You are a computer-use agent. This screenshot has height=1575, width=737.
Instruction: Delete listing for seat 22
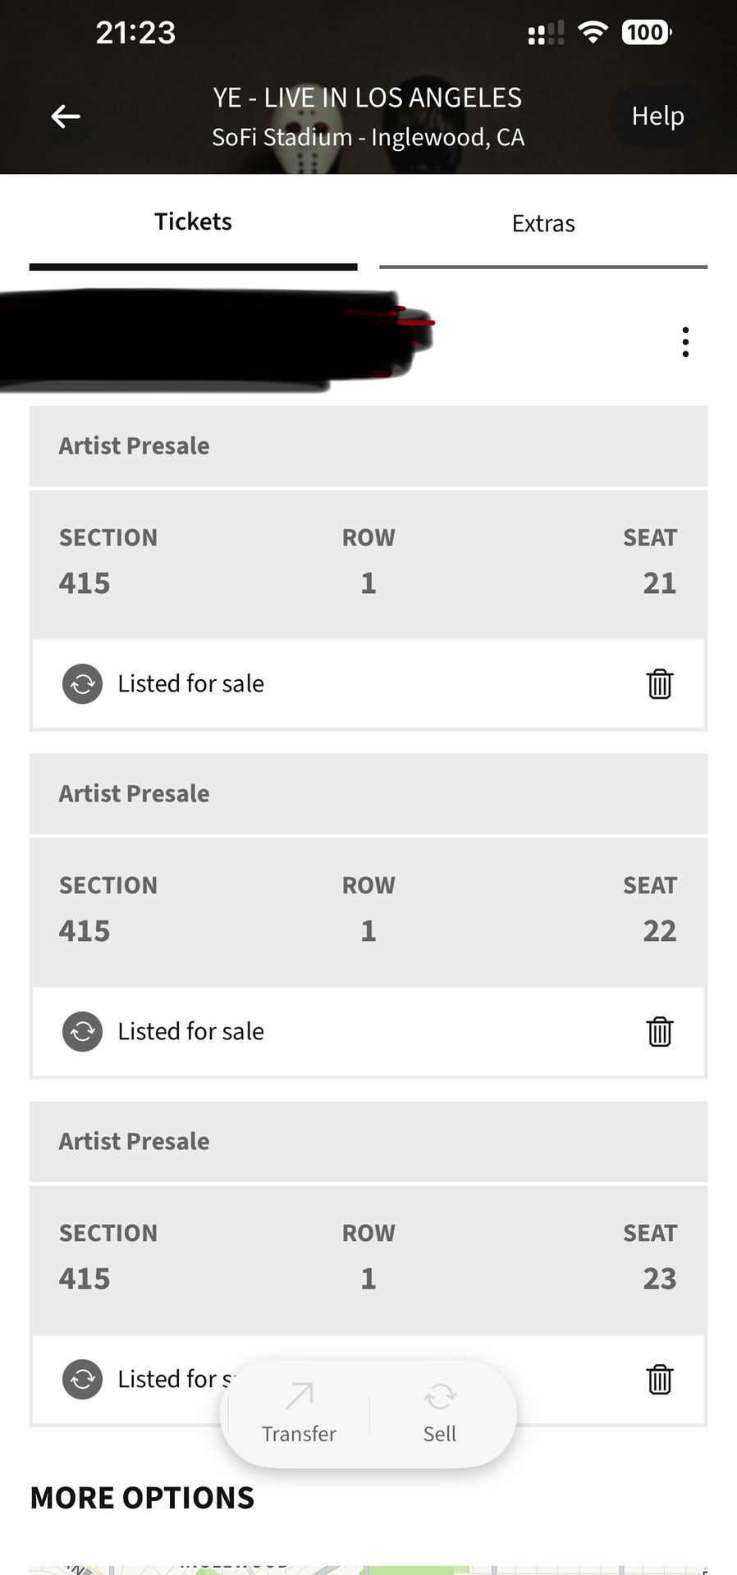(x=660, y=1031)
